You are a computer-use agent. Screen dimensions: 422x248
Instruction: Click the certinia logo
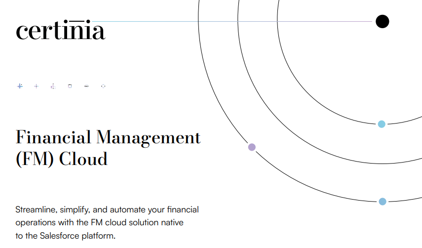[x=60, y=30]
